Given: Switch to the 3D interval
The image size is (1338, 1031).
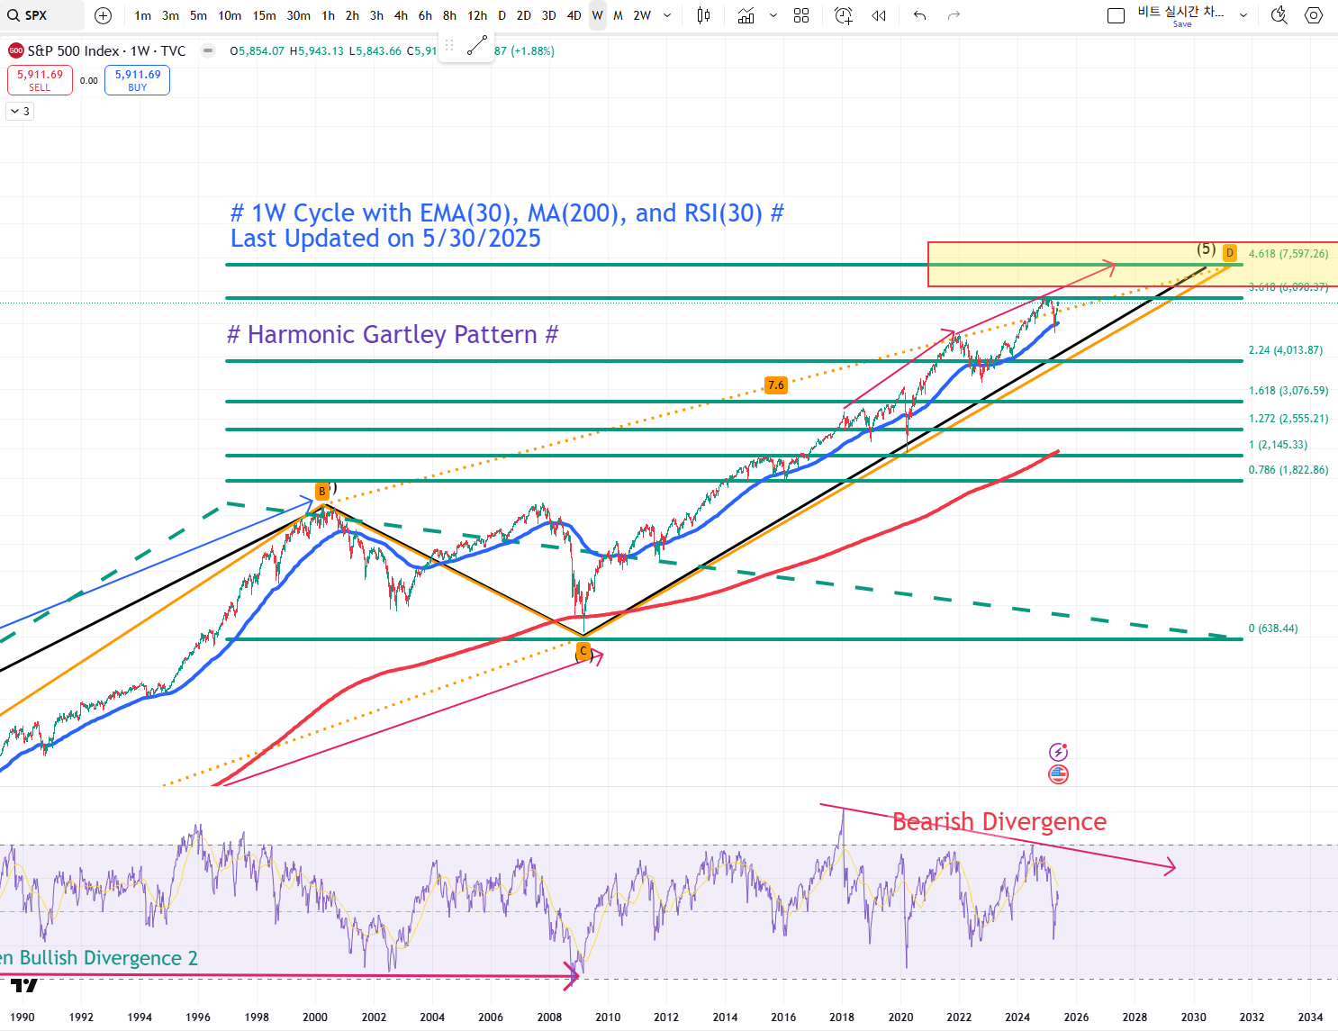Looking at the screenshot, I should pos(548,15).
